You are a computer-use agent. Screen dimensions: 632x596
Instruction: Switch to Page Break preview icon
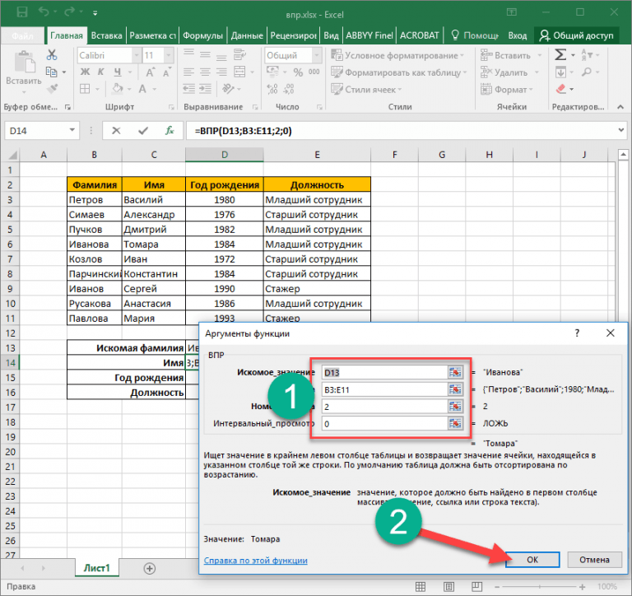click(476, 586)
